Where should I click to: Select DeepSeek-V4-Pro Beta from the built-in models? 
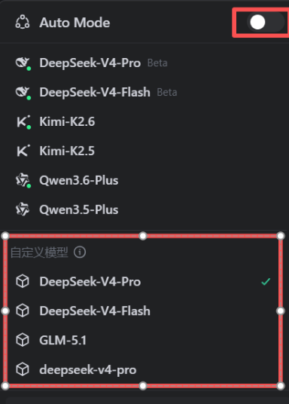click(x=144, y=63)
